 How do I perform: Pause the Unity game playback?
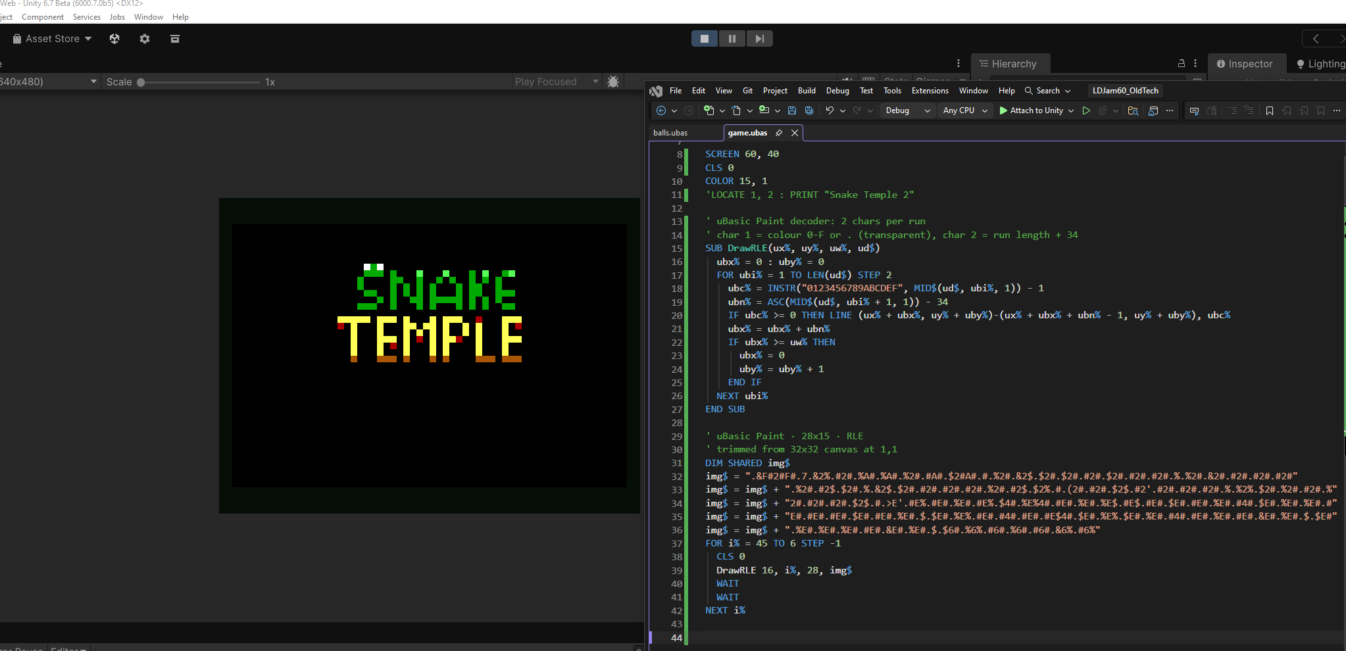click(x=732, y=39)
